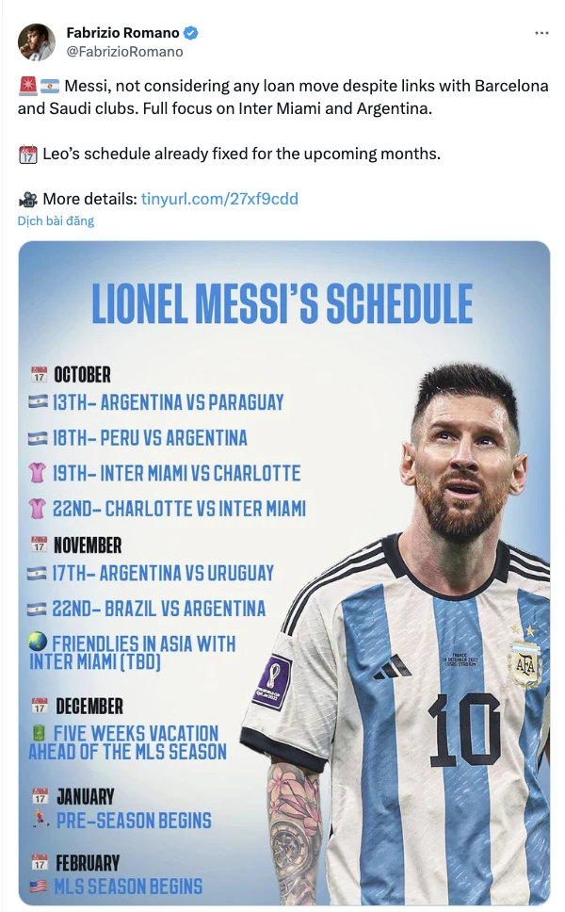Viewport: 565px width, 912px height.
Task: Open the tweet options ellipsis menu
Action: coord(542,31)
